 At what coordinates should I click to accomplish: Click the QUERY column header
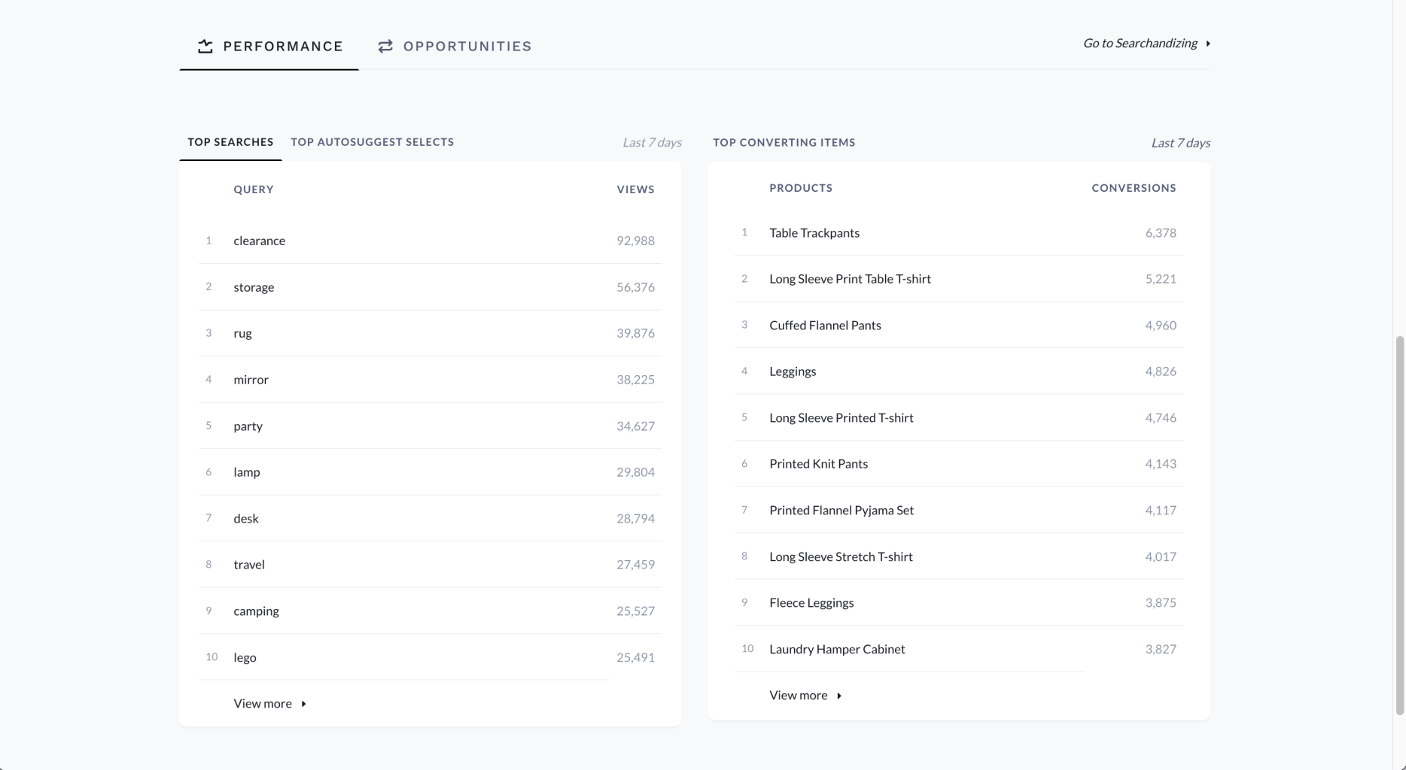coord(254,189)
